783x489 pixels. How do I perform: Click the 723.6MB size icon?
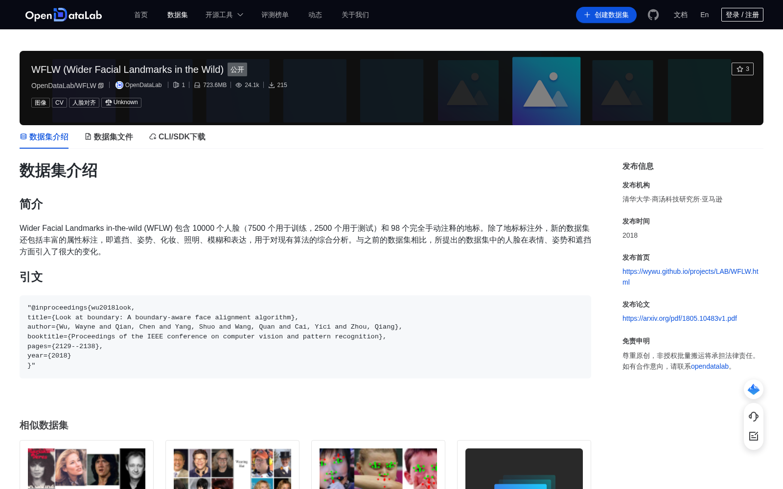point(197,85)
